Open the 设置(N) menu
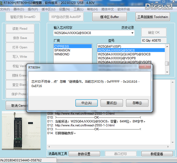The width and height of the screenshot is (177, 163). pyautogui.click(x=64, y=9)
